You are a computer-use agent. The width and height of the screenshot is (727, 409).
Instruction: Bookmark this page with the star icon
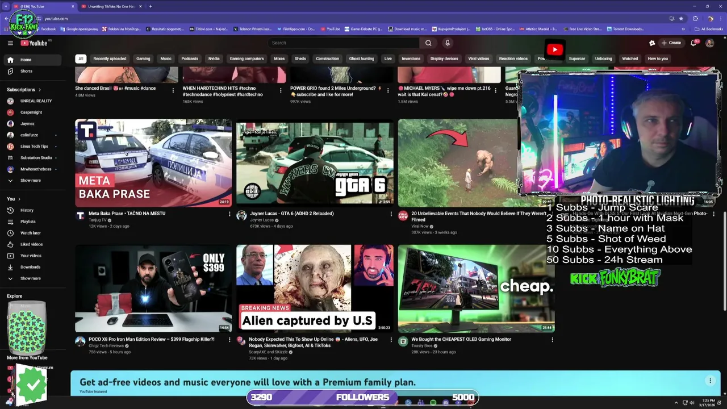click(x=681, y=18)
